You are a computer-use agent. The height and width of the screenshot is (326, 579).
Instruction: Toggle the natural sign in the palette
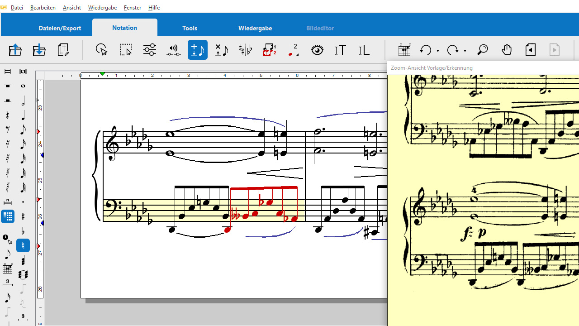23,245
